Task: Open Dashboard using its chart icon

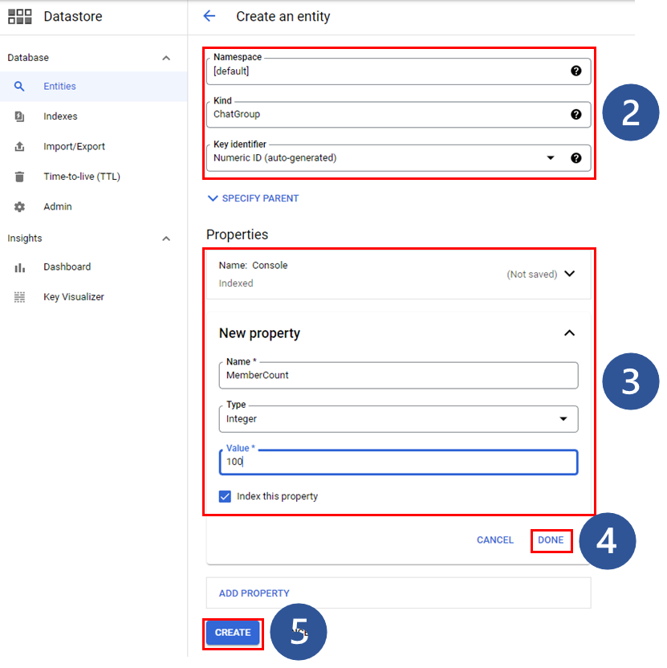Action: [20, 267]
